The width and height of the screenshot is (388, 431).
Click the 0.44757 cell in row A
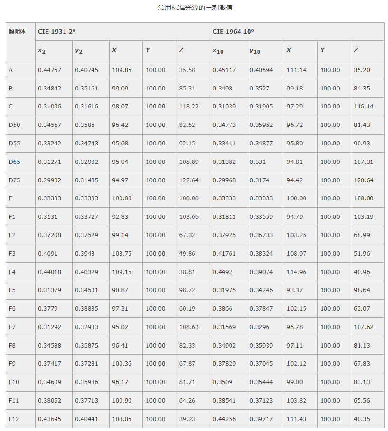(49, 70)
